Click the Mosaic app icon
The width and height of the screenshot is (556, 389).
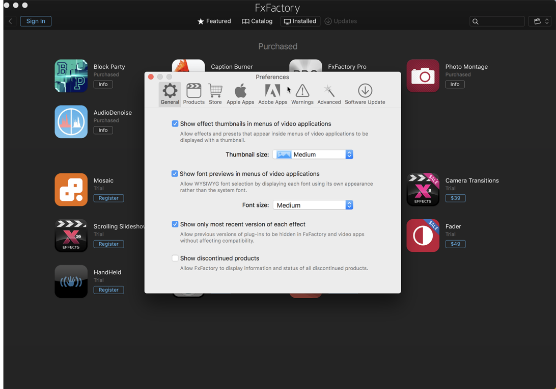click(71, 190)
